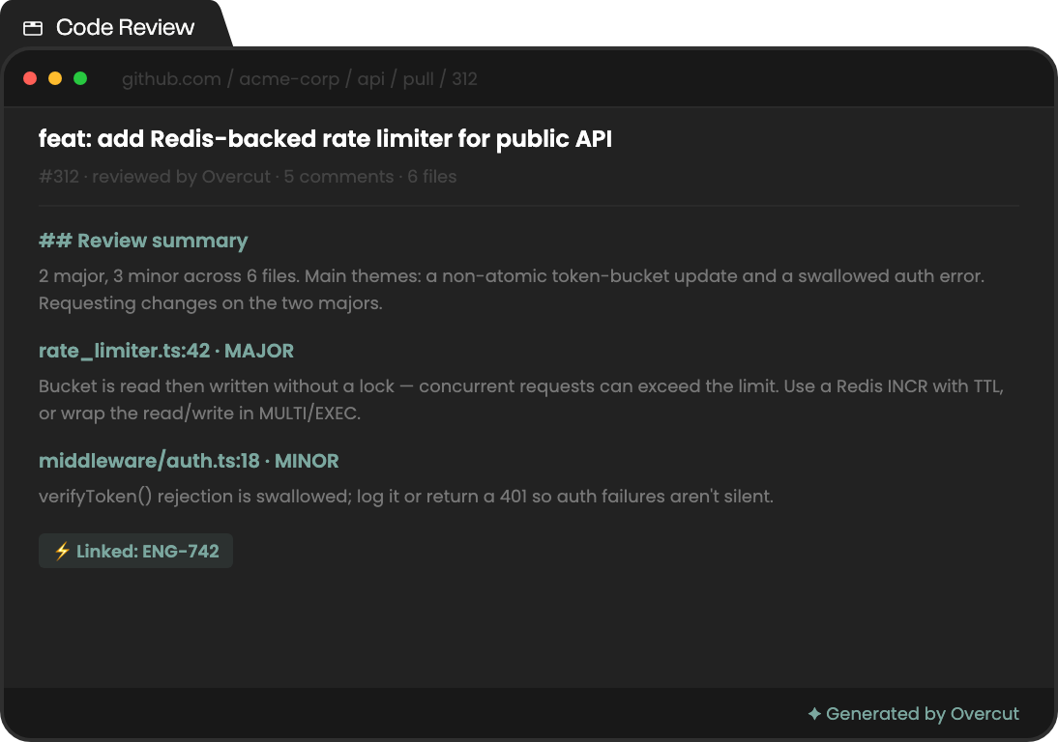The height and width of the screenshot is (742, 1058).
Task: Click the window icon beside Code Review
Action: point(32,28)
